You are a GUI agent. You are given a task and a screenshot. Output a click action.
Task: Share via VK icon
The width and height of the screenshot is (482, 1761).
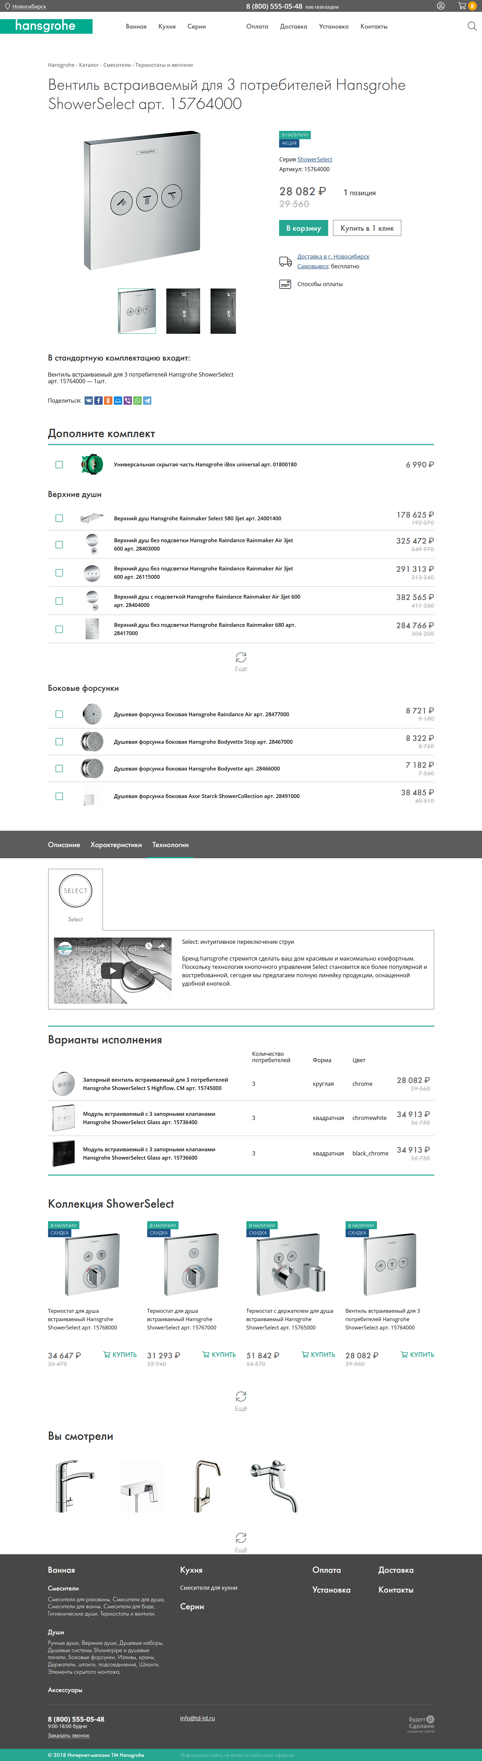pos(88,401)
